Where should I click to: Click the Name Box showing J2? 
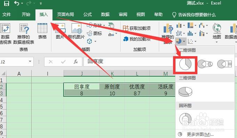[x=14, y=62]
